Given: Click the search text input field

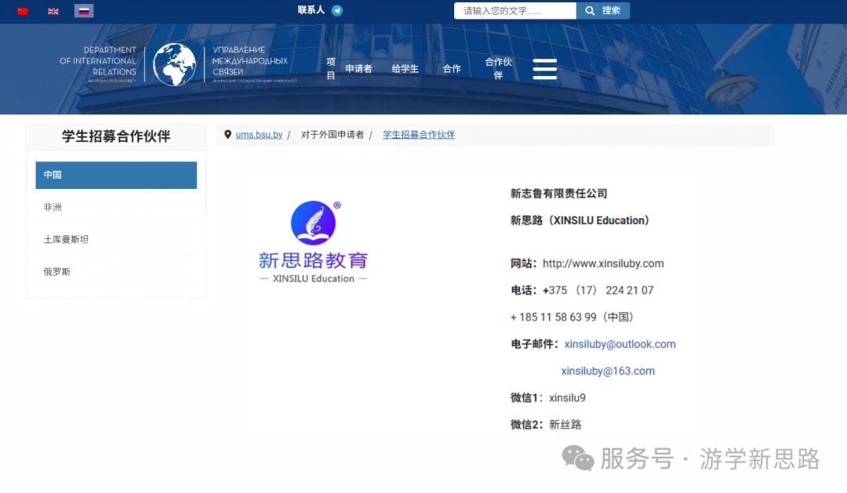Looking at the screenshot, I should point(514,11).
